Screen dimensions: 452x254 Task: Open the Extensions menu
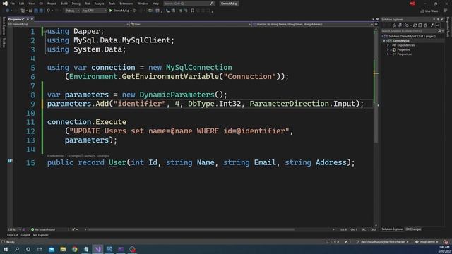(x=126, y=4)
